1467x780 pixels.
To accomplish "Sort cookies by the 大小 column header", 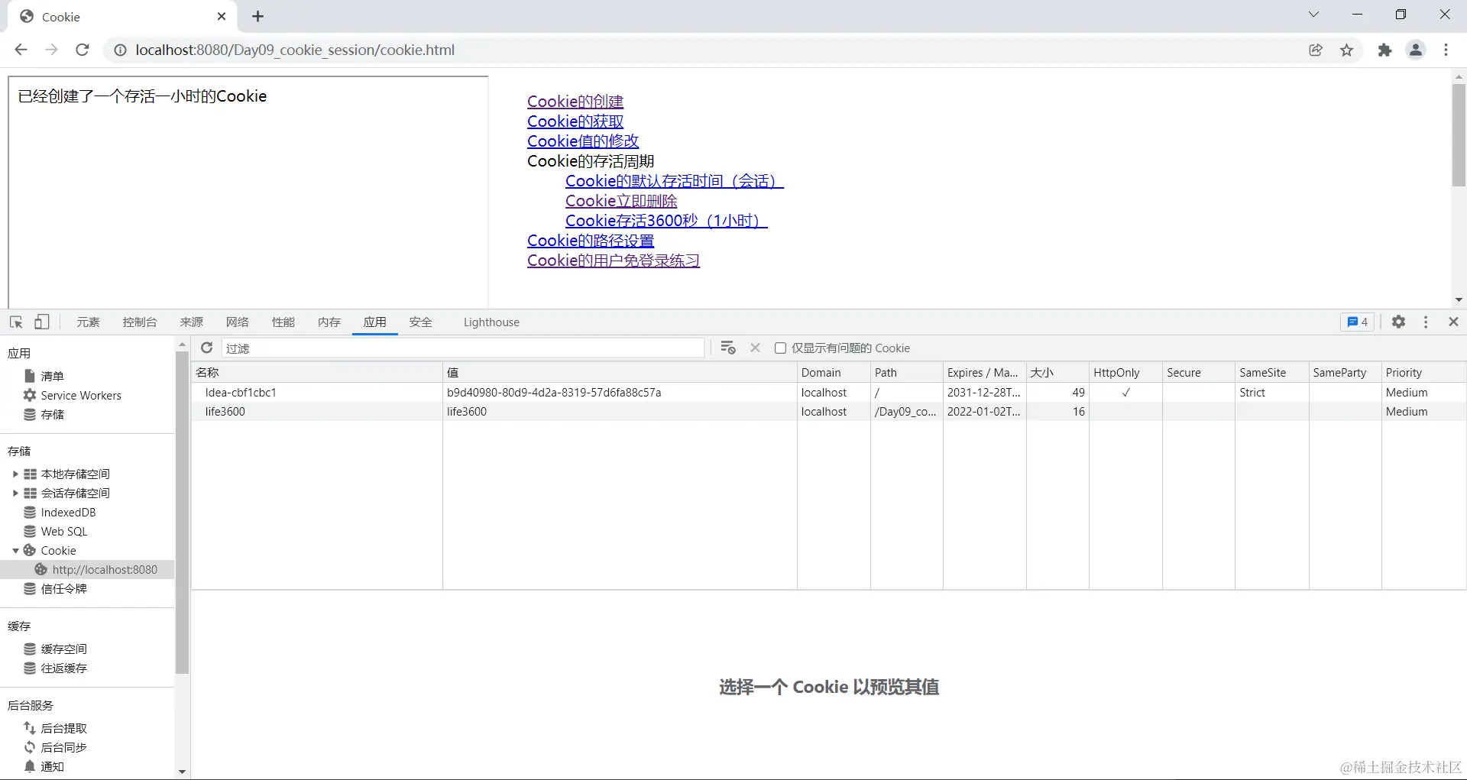I will [x=1057, y=372].
